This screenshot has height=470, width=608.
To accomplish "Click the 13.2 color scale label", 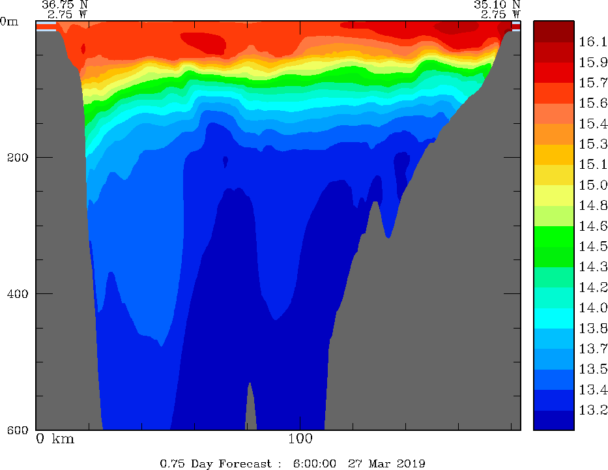I will (593, 410).
